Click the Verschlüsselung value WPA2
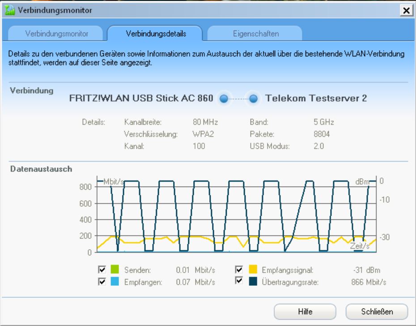This screenshot has height=326, width=416. tap(203, 134)
